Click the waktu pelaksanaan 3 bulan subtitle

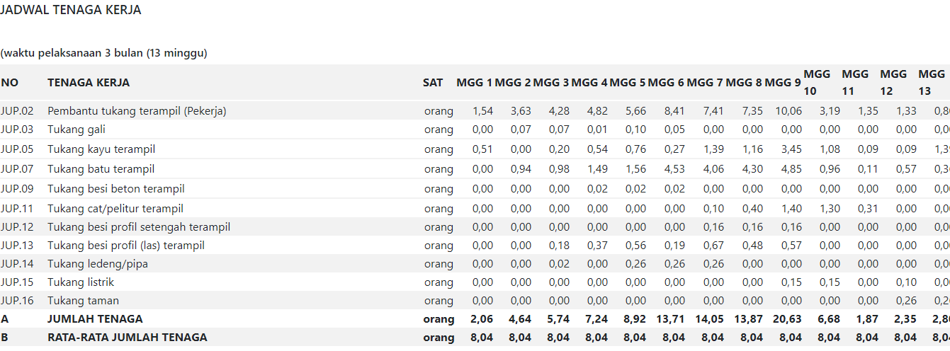pos(103,53)
